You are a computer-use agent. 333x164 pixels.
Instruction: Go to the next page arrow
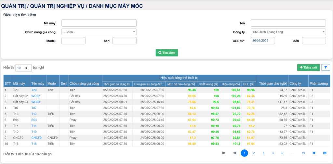click(x=314, y=153)
